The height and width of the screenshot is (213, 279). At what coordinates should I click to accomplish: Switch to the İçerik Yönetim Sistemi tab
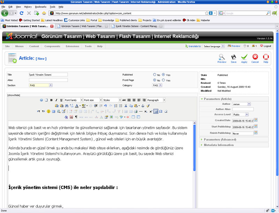(x=137, y=26)
